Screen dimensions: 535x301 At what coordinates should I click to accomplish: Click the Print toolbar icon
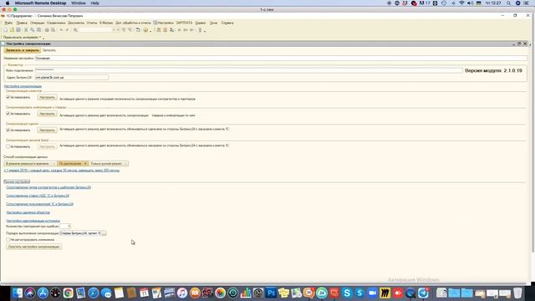pyautogui.click(x=47, y=30)
